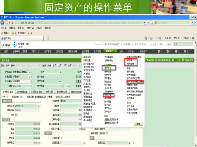Click the 注销 link in header
Viewport: 197px width, 147px height.
coord(169,44)
